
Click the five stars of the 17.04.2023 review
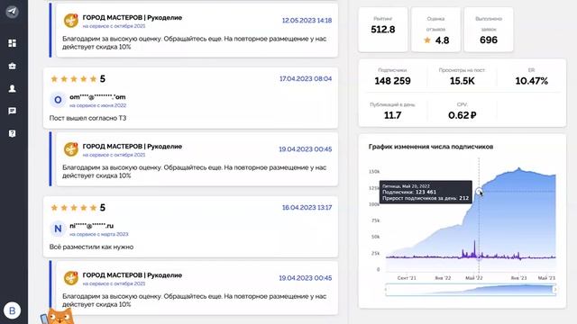[x=74, y=79]
